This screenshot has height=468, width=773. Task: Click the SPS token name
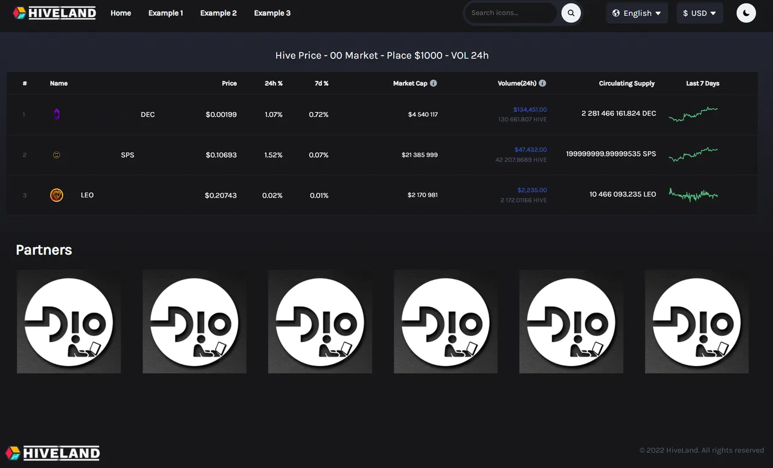point(127,155)
